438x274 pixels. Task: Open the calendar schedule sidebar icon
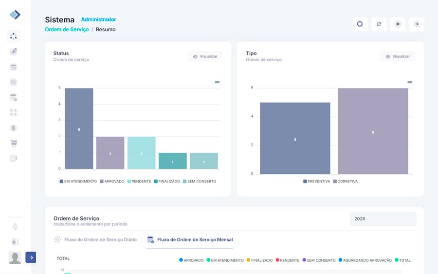[14, 97]
